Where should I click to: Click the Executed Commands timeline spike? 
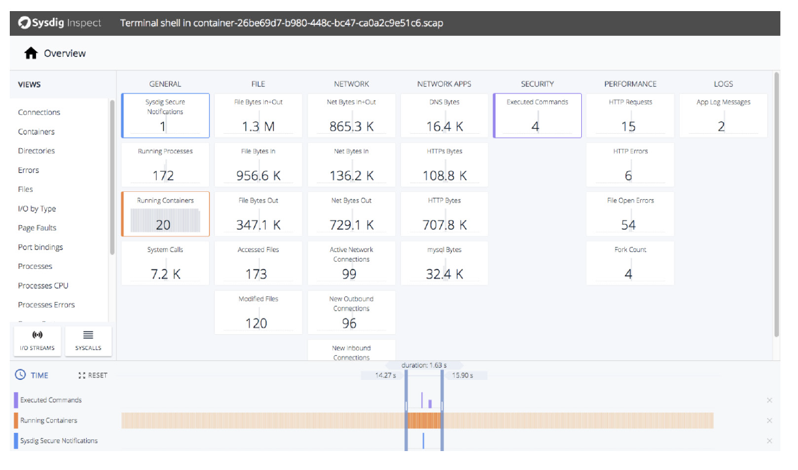tap(422, 400)
